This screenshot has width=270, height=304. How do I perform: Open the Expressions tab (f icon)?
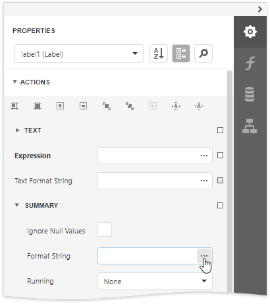(250, 63)
